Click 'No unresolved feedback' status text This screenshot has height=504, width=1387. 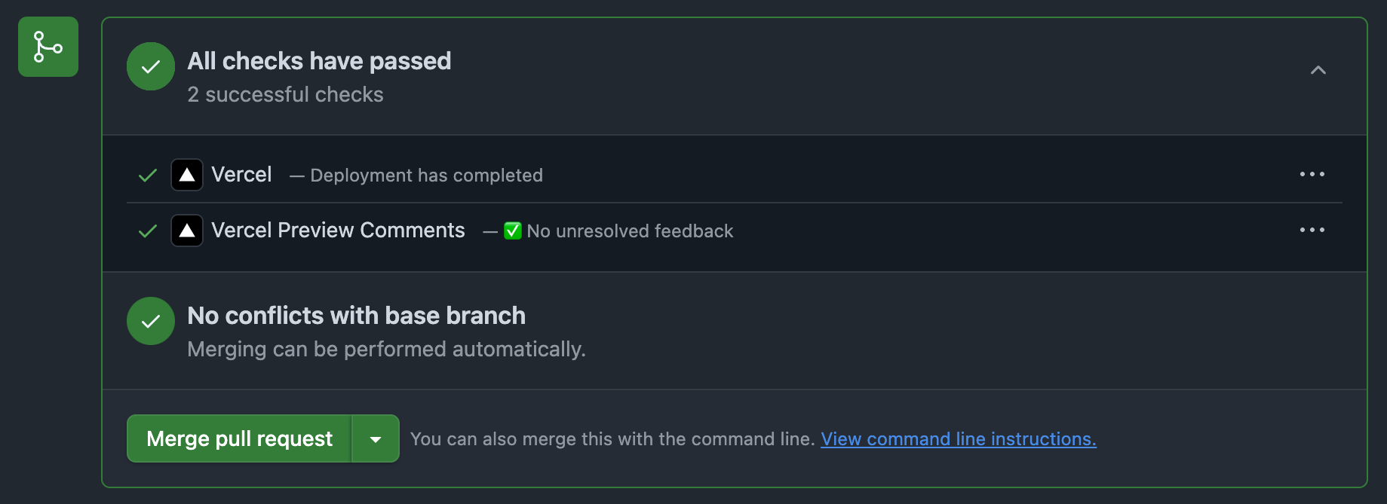click(x=630, y=231)
